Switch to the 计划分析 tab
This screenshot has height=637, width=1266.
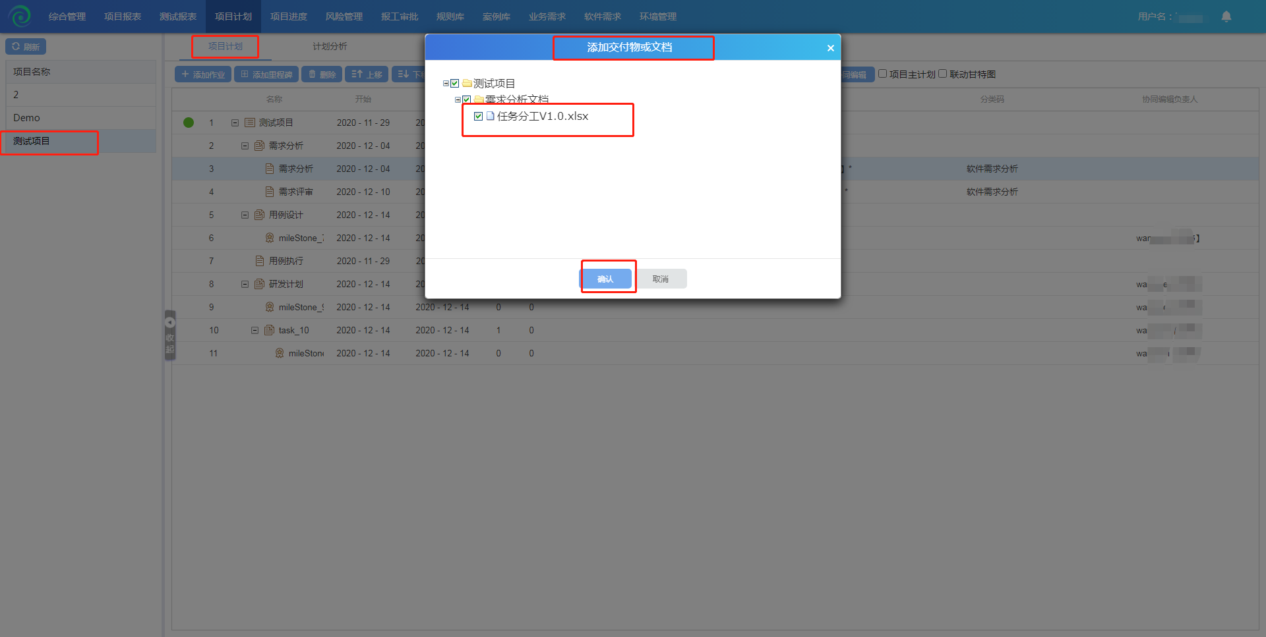(330, 46)
